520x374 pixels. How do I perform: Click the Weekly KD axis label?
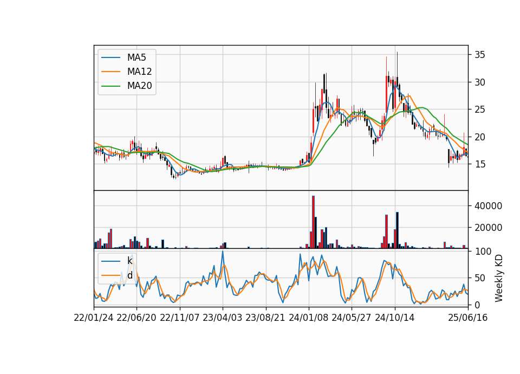click(499, 278)
